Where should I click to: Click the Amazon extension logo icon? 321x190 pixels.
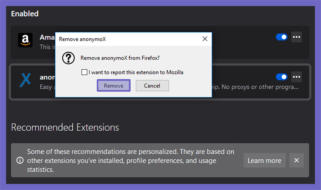coord(25,40)
